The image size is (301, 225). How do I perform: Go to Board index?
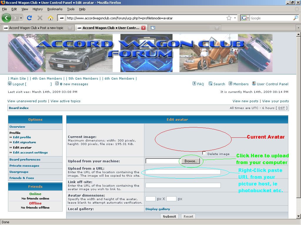(x=19, y=108)
